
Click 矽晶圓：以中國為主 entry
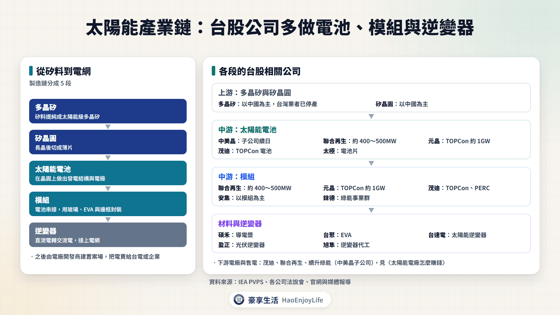coord(402,104)
